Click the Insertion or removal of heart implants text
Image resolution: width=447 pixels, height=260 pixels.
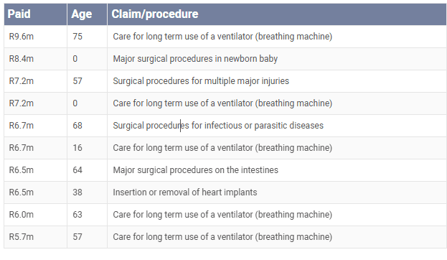(185, 192)
